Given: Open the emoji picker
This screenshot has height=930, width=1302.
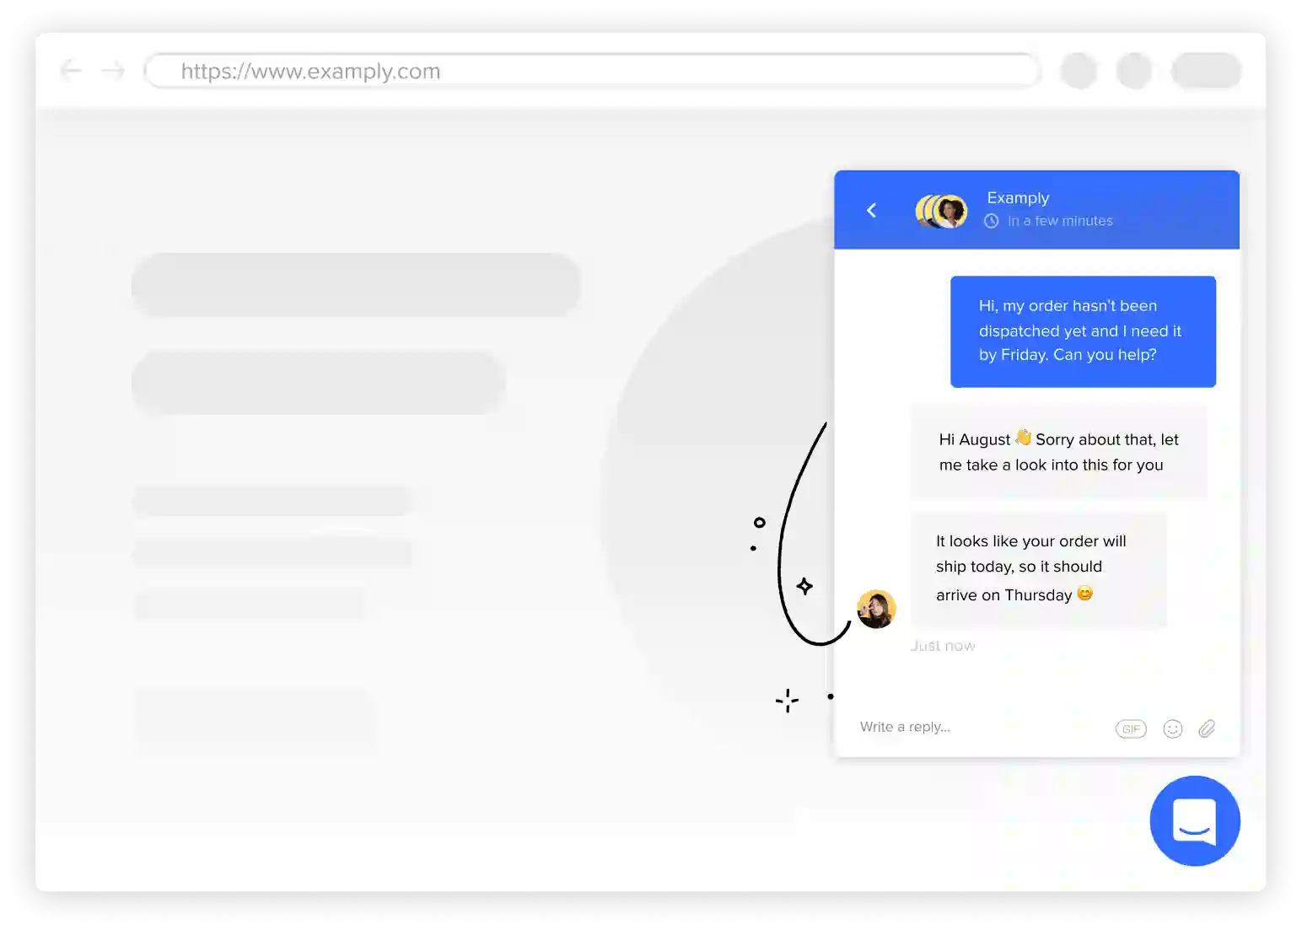Looking at the screenshot, I should (1173, 728).
